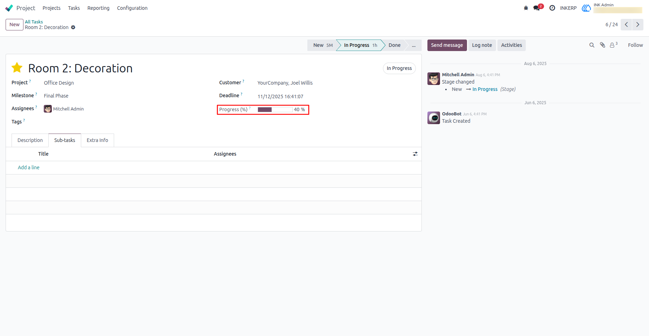Open the activities clock icon

click(x=552, y=8)
